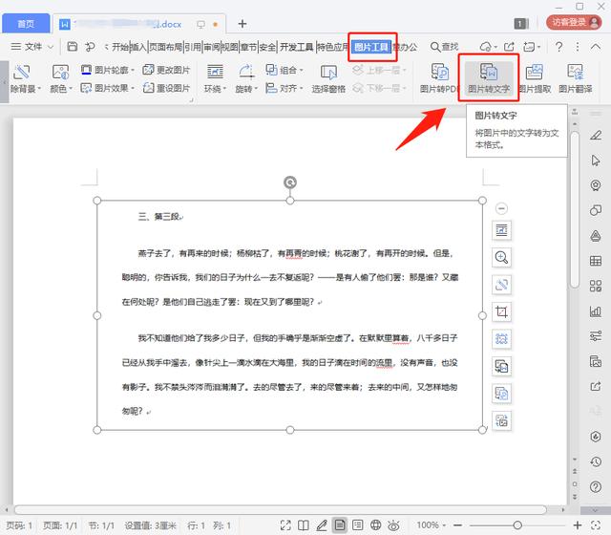Toggle outline view mode in status bar

click(357, 524)
